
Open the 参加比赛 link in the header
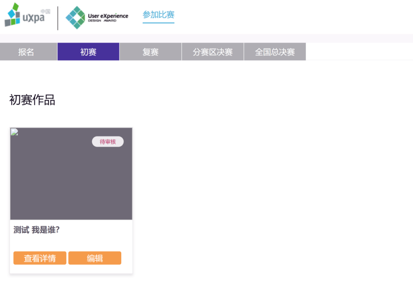click(x=158, y=15)
